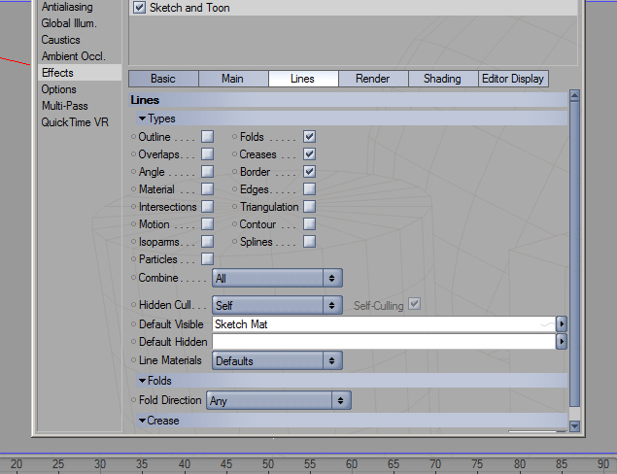Switch to the Main tab
Screen dimensions: 617x474
pos(233,79)
